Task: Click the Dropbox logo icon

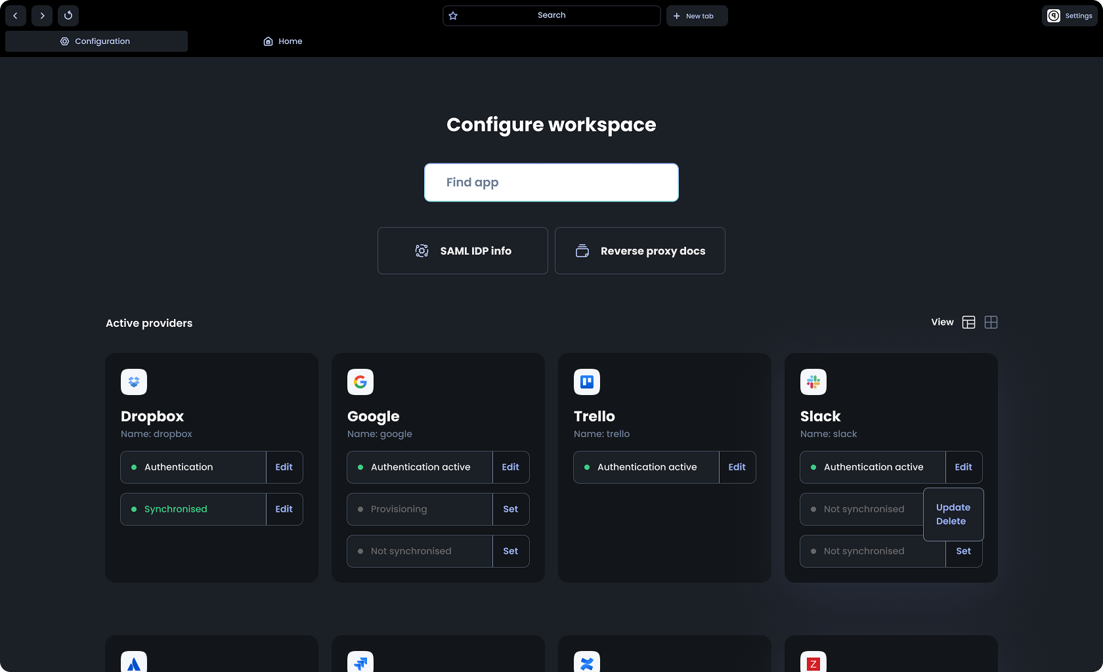Action: (134, 382)
